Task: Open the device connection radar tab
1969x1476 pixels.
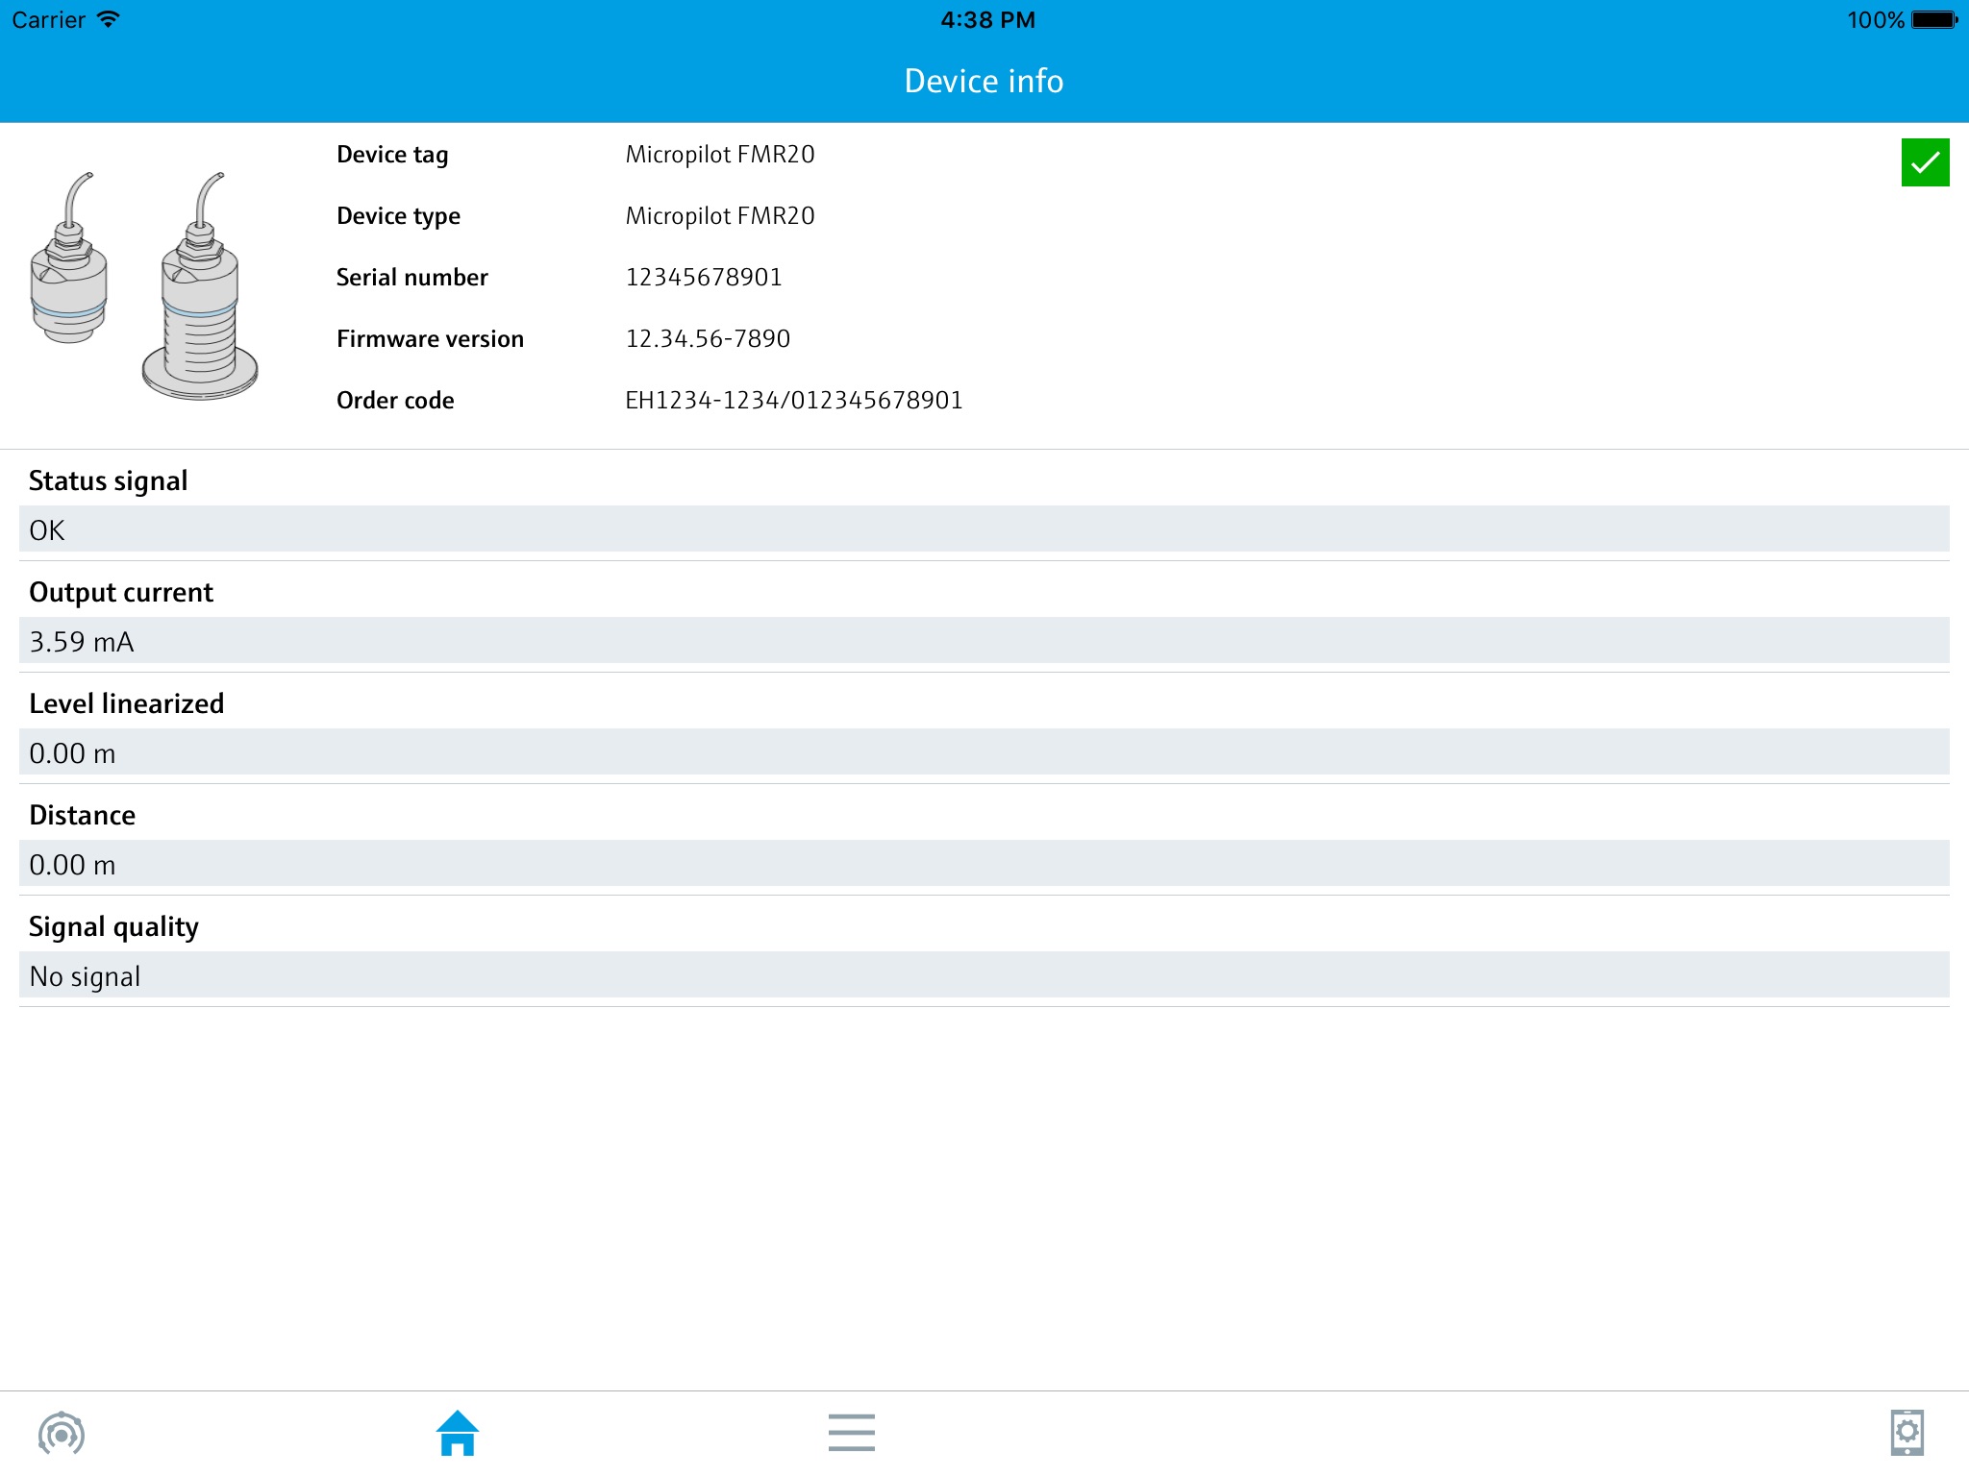Action: 62,1434
